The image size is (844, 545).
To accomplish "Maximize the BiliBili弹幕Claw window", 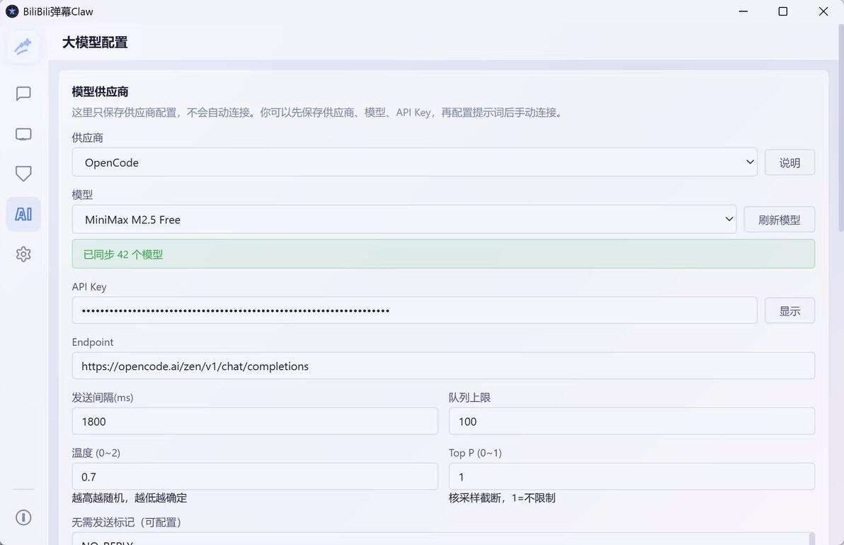I will [783, 11].
